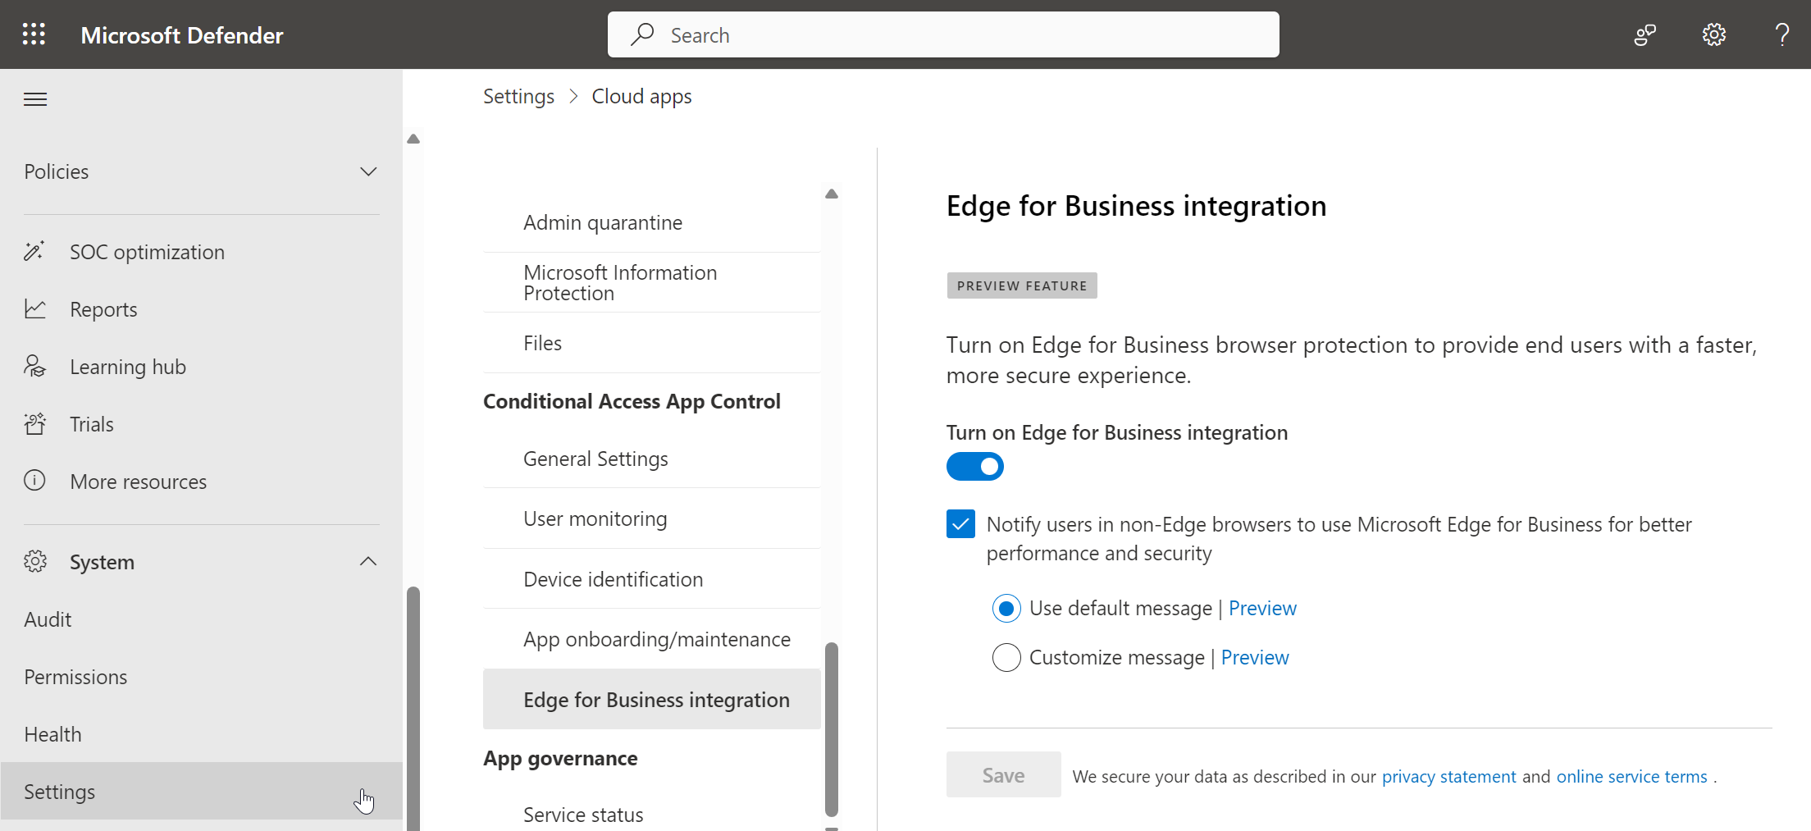Click the More resources info icon
Viewport: 1811px width, 831px height.
tap(34, 480)
